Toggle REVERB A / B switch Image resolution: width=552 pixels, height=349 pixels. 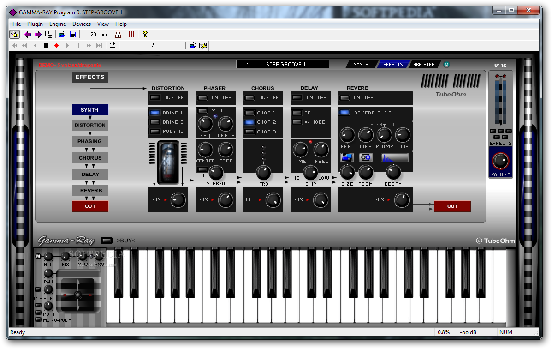(344, 113)
